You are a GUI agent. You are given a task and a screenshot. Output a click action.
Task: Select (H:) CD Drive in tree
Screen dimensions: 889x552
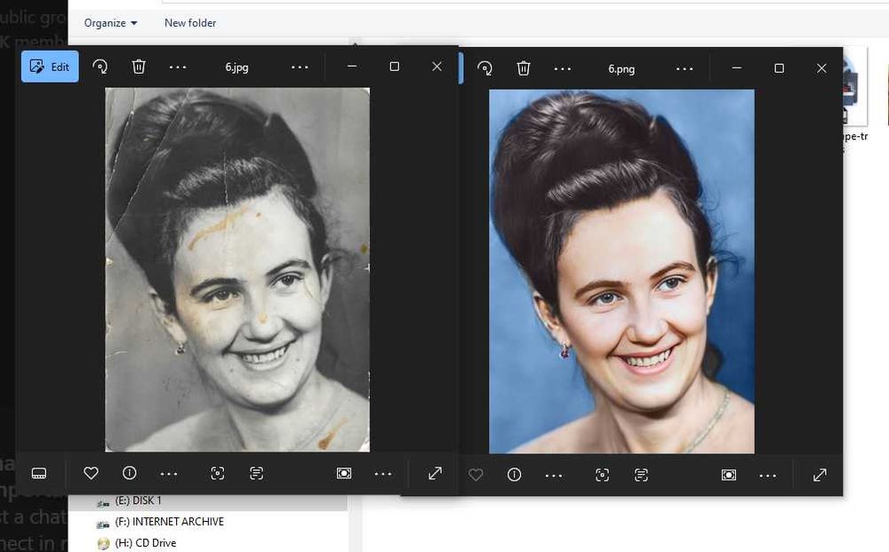click(145, 543)
